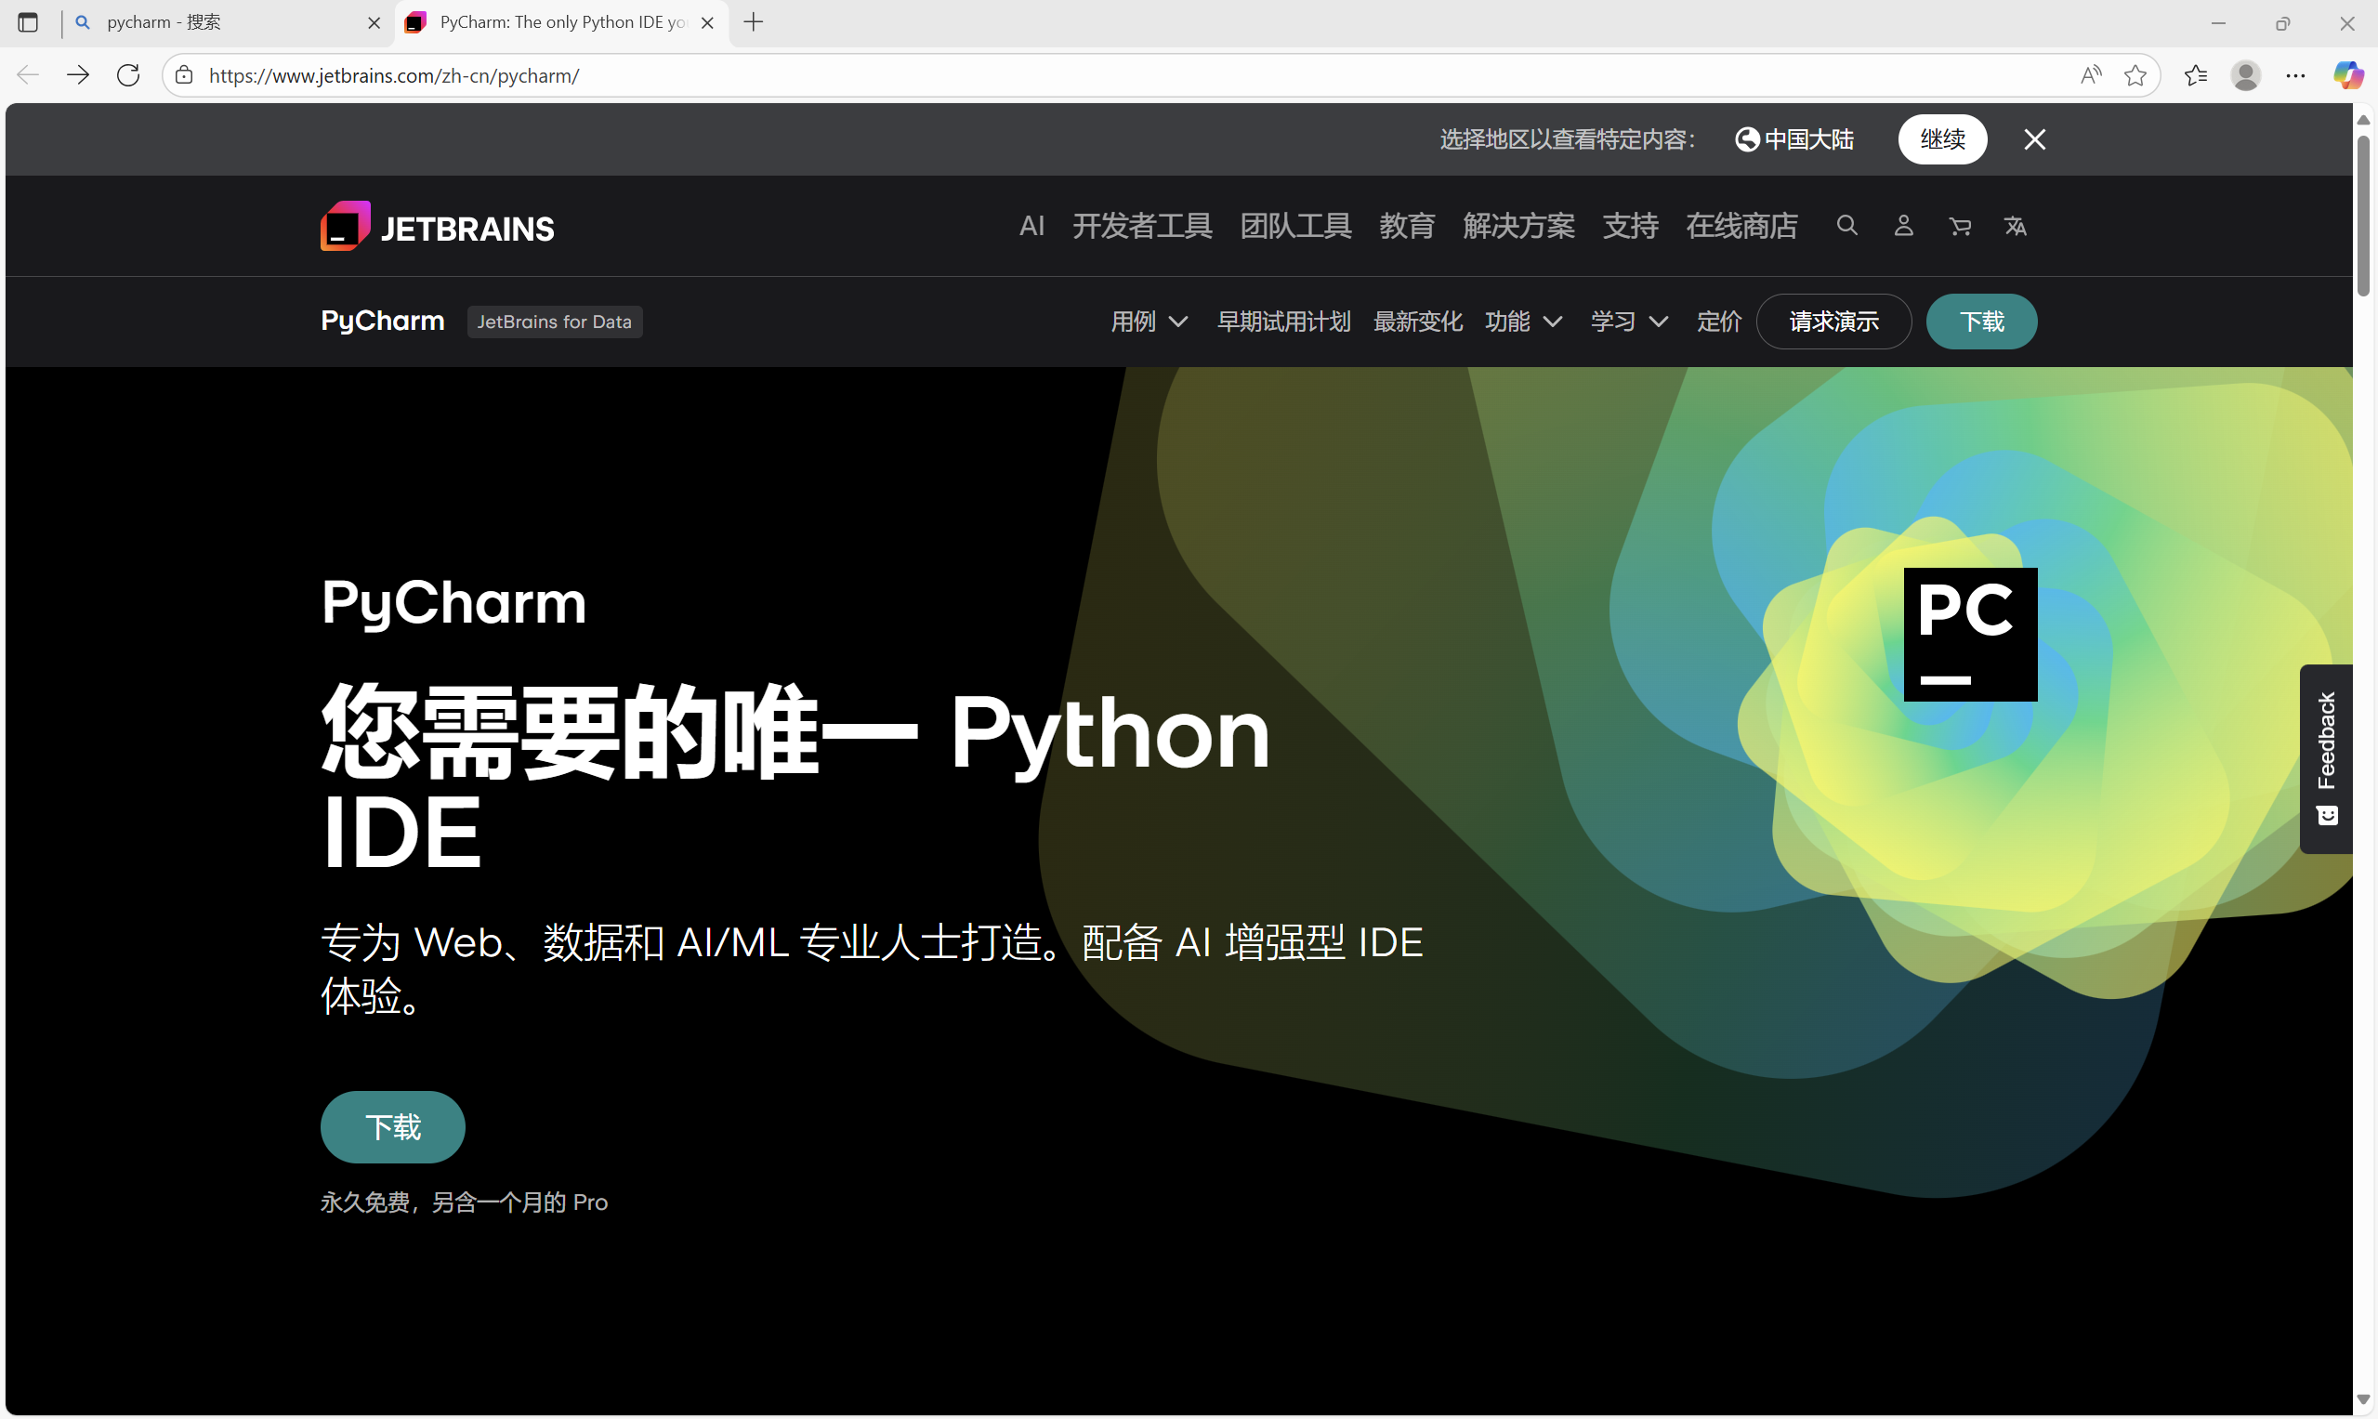The width and height of the screenshot is (2378, 1419).
Task: Open the 早期试用计划 link
Action: pyautogui.click(x=1283, y=322)
